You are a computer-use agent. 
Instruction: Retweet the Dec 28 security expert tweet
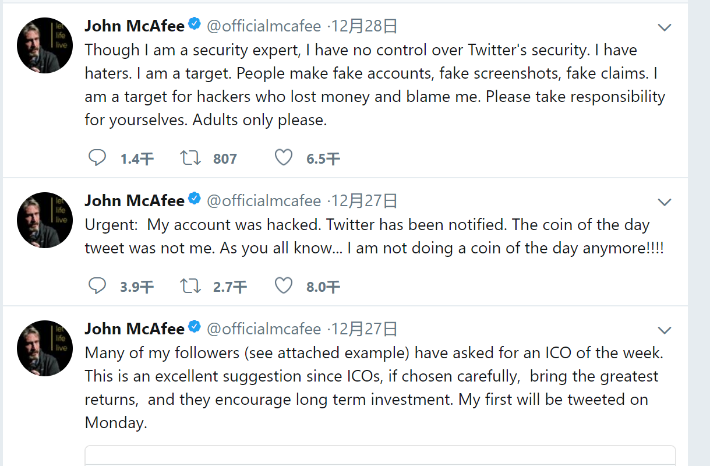[190, 158]
